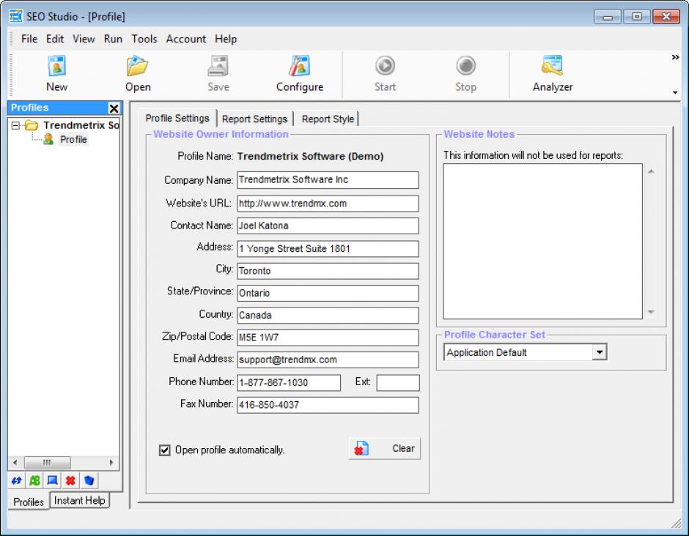This screenshot has height=536, width=689.
Task: Click the Contact Name field
Action: point(328,226)
